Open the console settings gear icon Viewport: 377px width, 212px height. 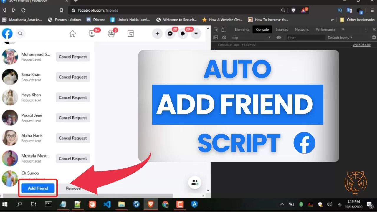pos(374,38)
